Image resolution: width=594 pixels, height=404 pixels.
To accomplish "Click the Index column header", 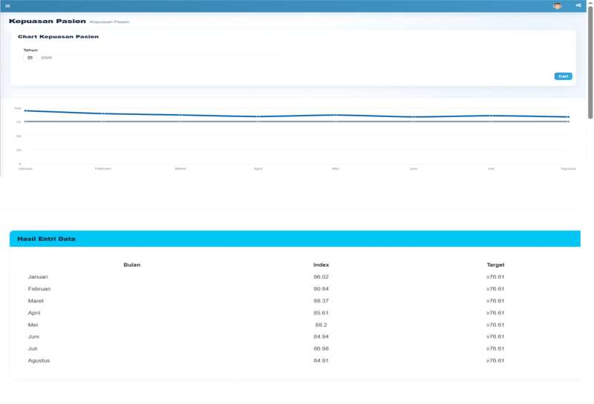I will pyautogui.click(x=321, y=265).
